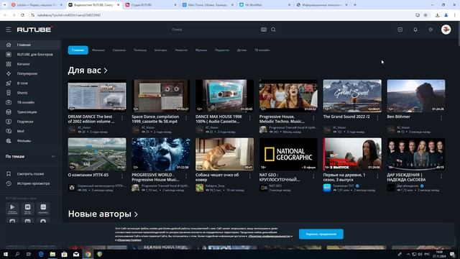Open DANCE MAX HOUSE 1998 cassette thumbnail
Screen dimensions: 460x259
(x=225, y=96)
